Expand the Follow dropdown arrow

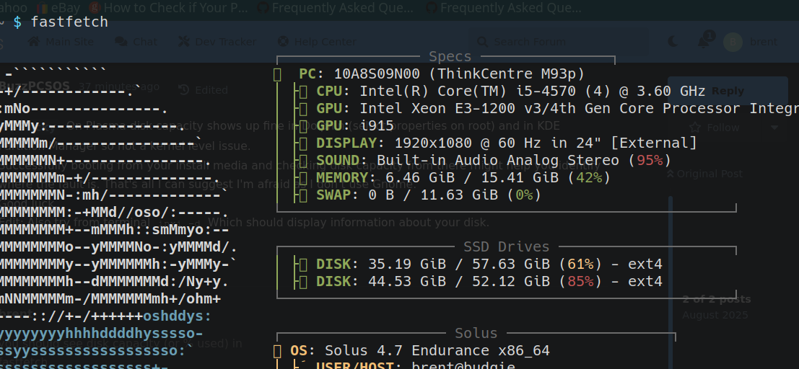(x=774, y=128)
